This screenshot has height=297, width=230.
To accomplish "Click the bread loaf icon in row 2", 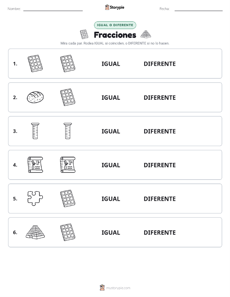I will pos(35,97).
